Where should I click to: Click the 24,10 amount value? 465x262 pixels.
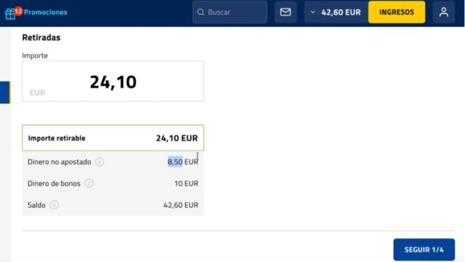click(x=113, y=82)
